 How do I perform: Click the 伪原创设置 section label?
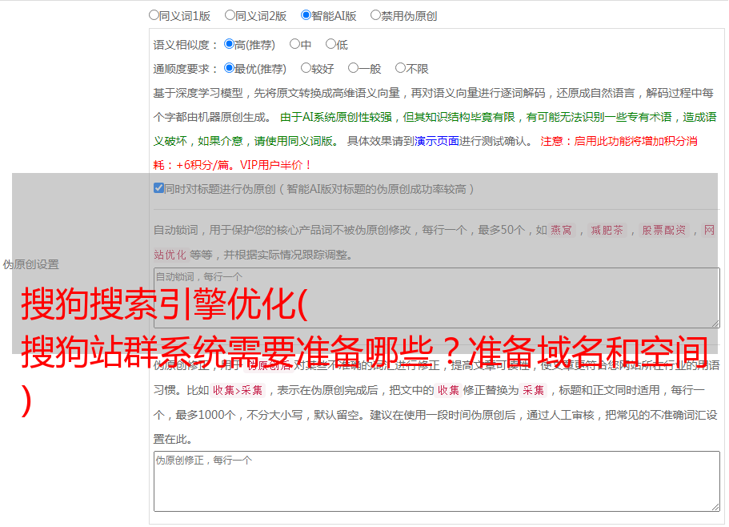click(x=31, y=264)
